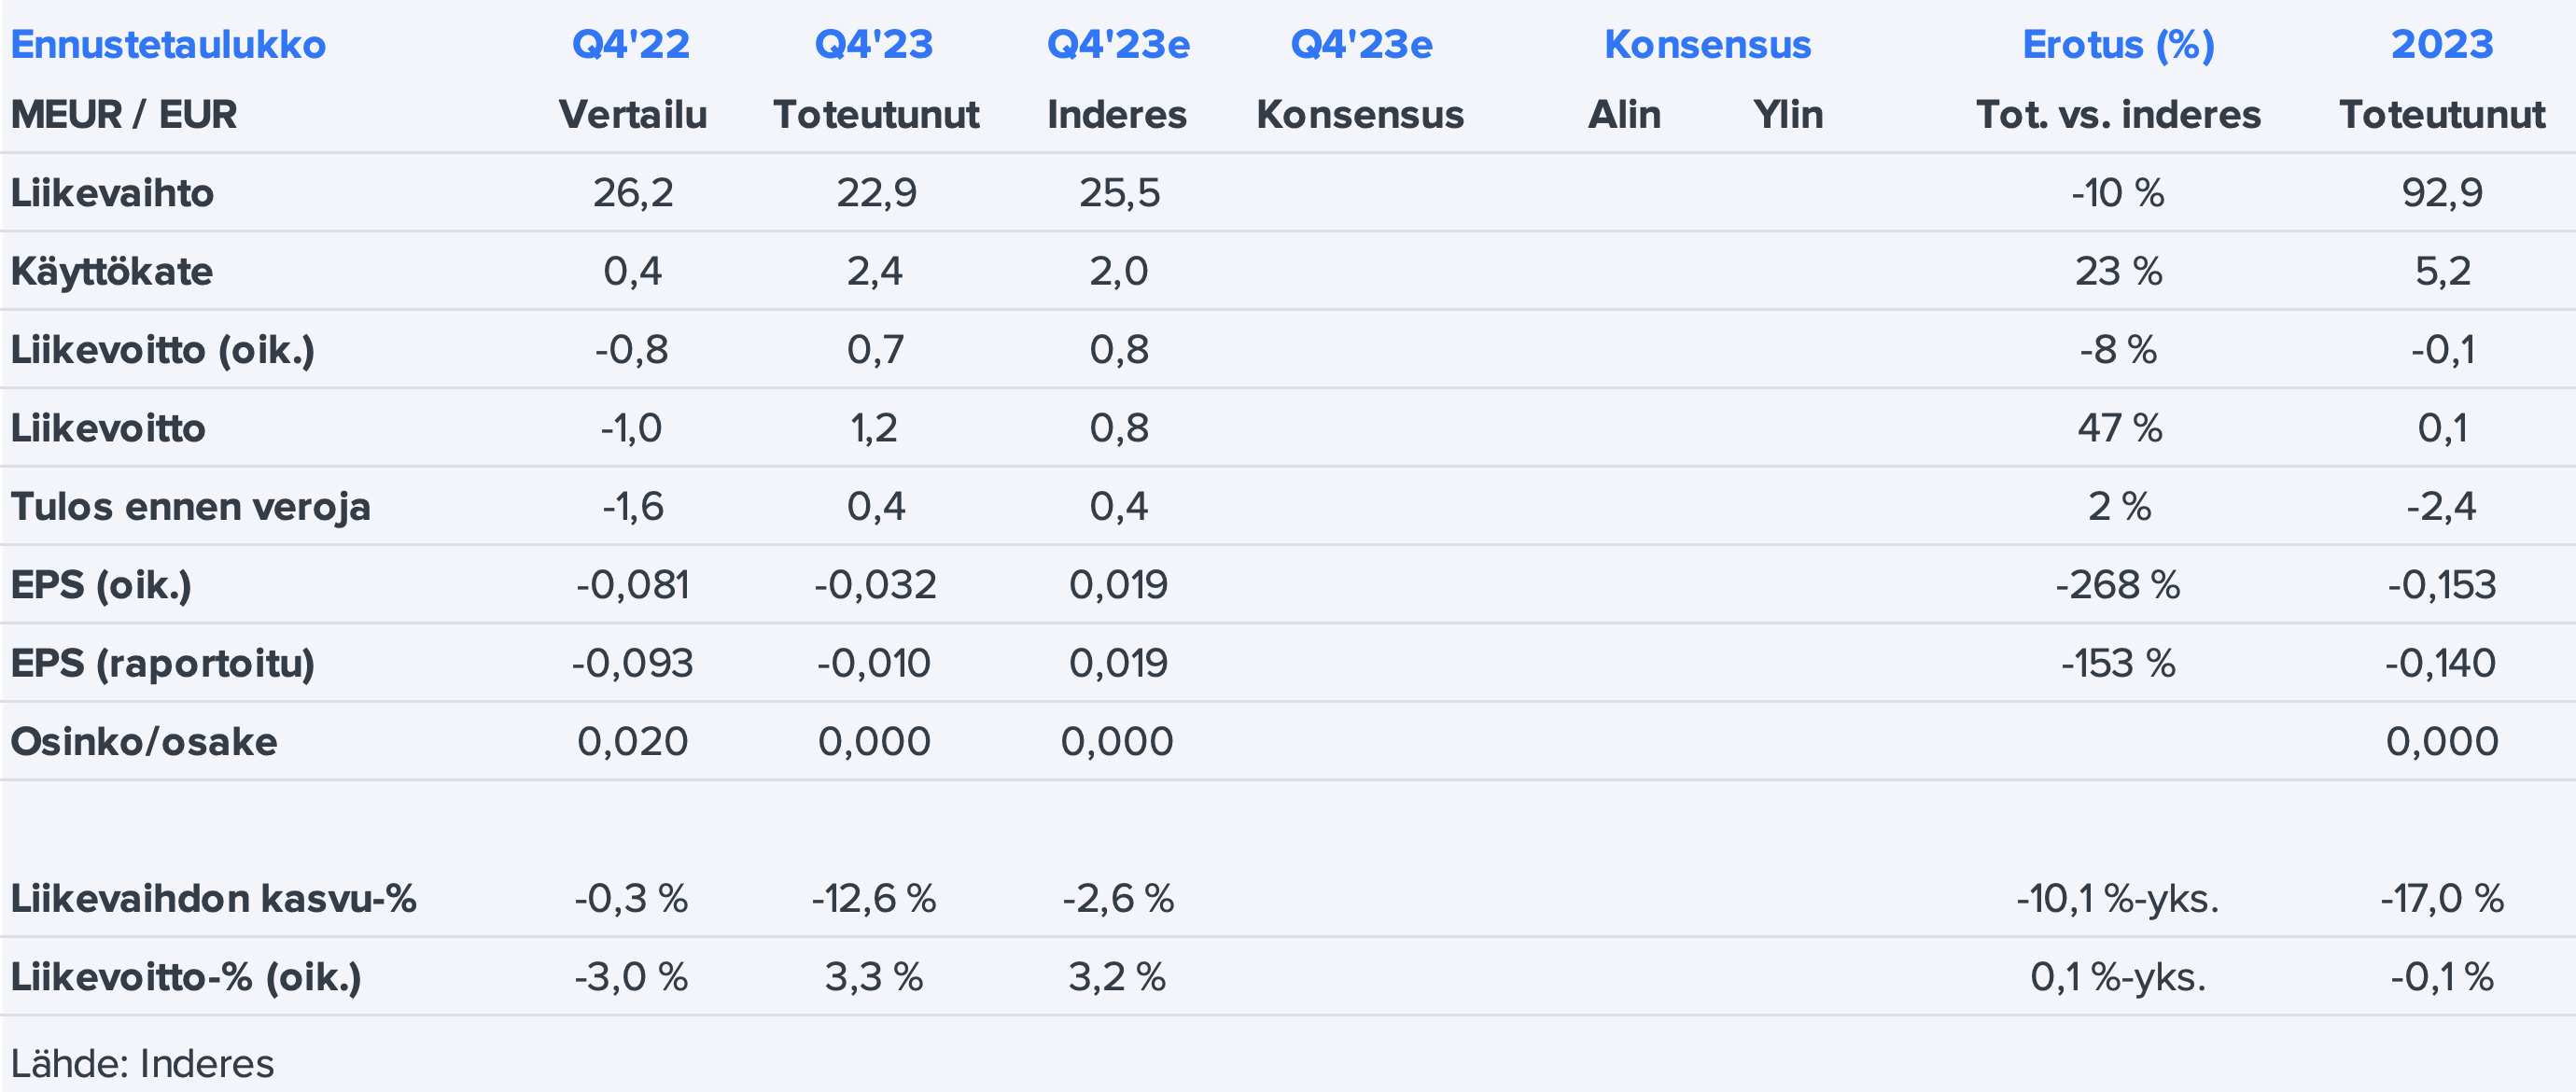Click the Q4'23 Toteutunut column header
Screen dimensions: 2576x1092
(x=874, y=45)
